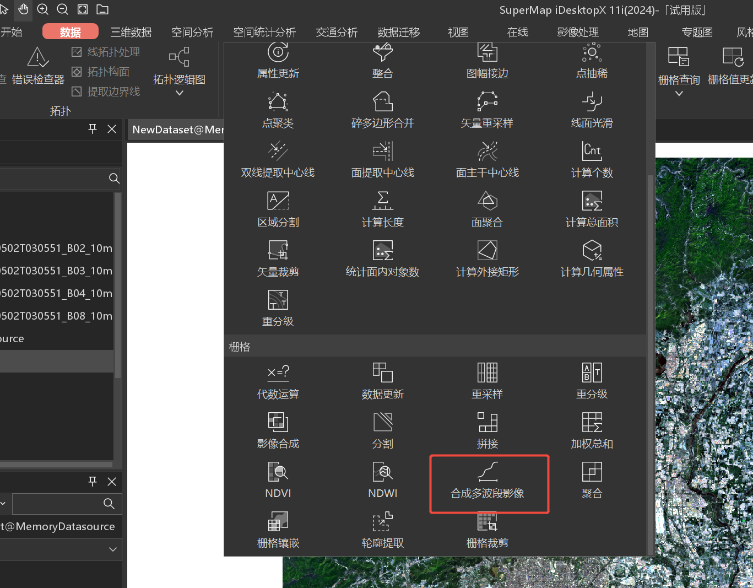This screenshot has height=588, width=753.
Task: Select 碎多边形合并 tool
Action: pos(383,111)
